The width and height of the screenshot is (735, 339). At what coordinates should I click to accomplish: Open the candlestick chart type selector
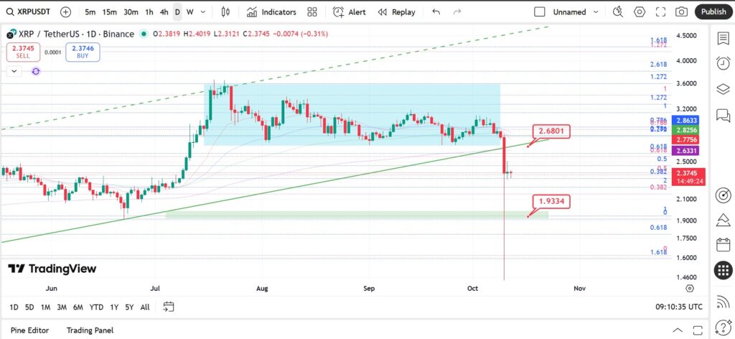click(225, 12)
